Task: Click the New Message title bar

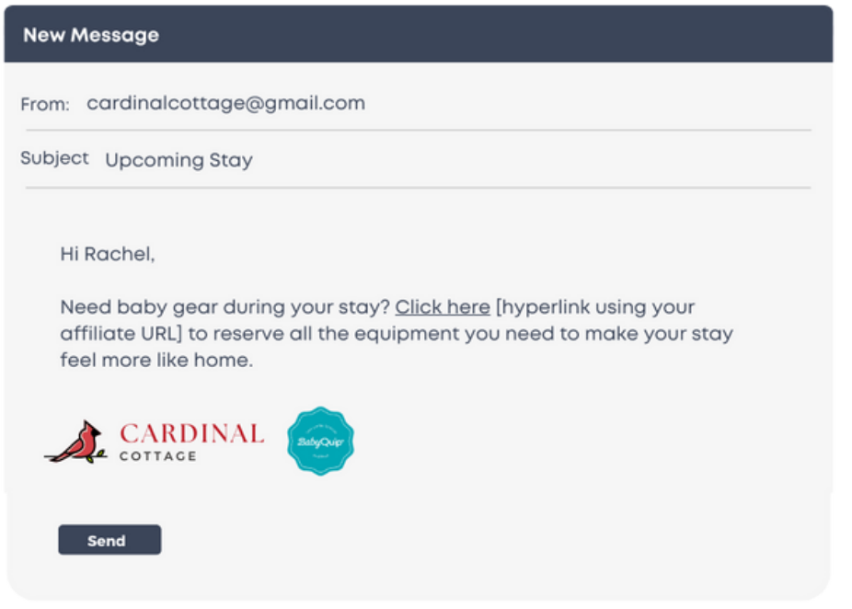Action: coord(419,34)
